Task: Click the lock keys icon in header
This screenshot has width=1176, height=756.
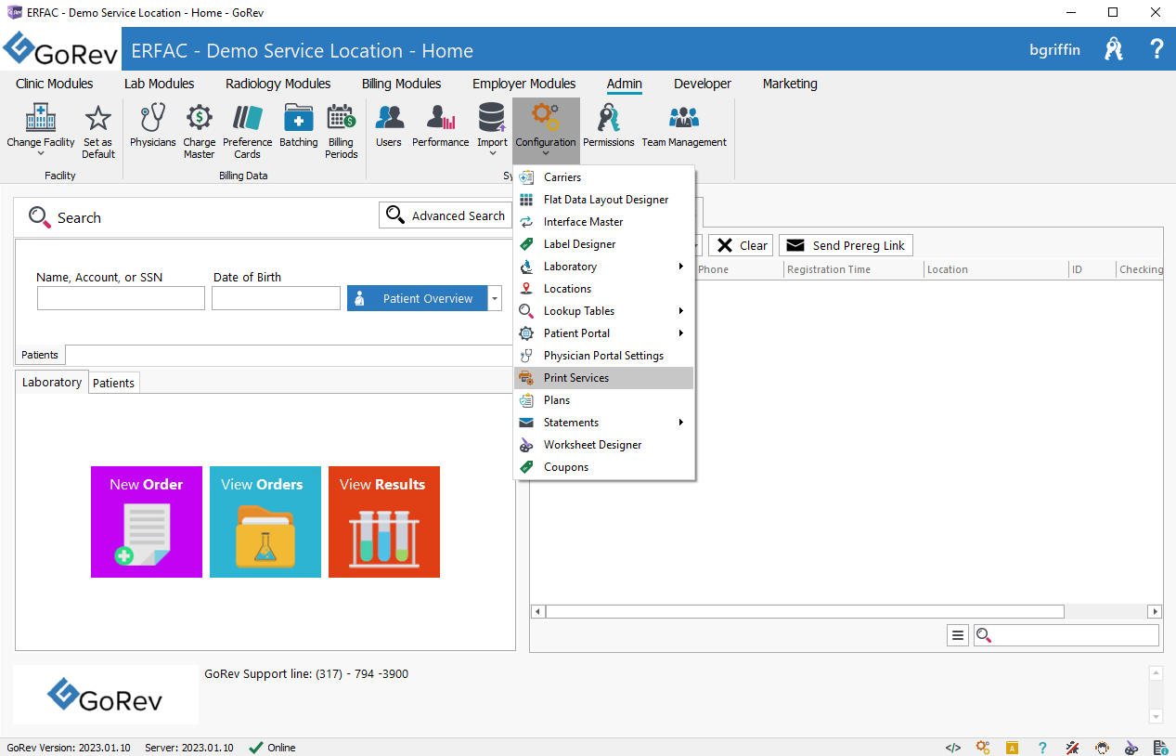Action: coord(1114,49)
